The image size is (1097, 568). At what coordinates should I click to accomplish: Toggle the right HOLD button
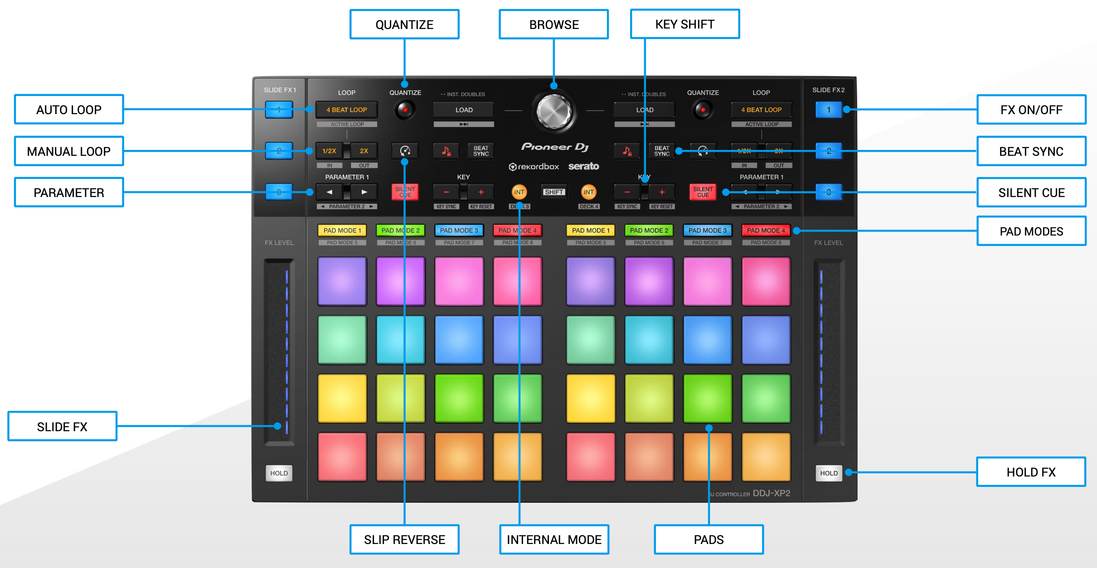pyautogui.click(x=829, y=473)
